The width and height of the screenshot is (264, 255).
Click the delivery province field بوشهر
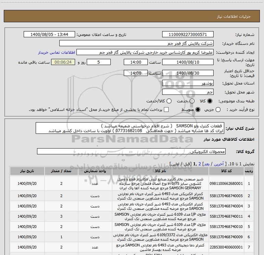(188, 83)
